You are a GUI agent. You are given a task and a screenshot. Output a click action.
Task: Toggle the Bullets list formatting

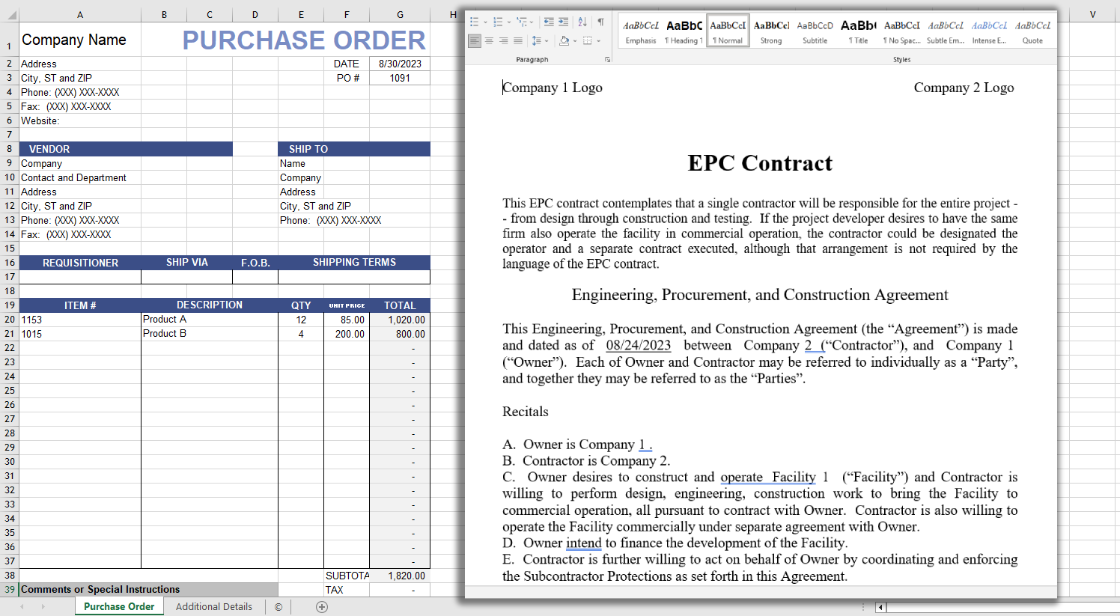474,21
